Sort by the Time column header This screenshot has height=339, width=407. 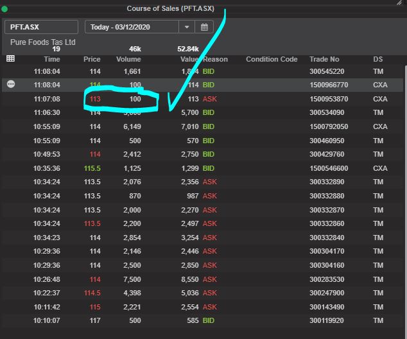coord(52,59)
